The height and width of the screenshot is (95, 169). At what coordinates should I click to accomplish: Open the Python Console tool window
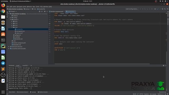(43, 92)
